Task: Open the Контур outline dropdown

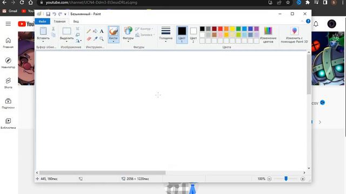Action: tap(144, 29)
